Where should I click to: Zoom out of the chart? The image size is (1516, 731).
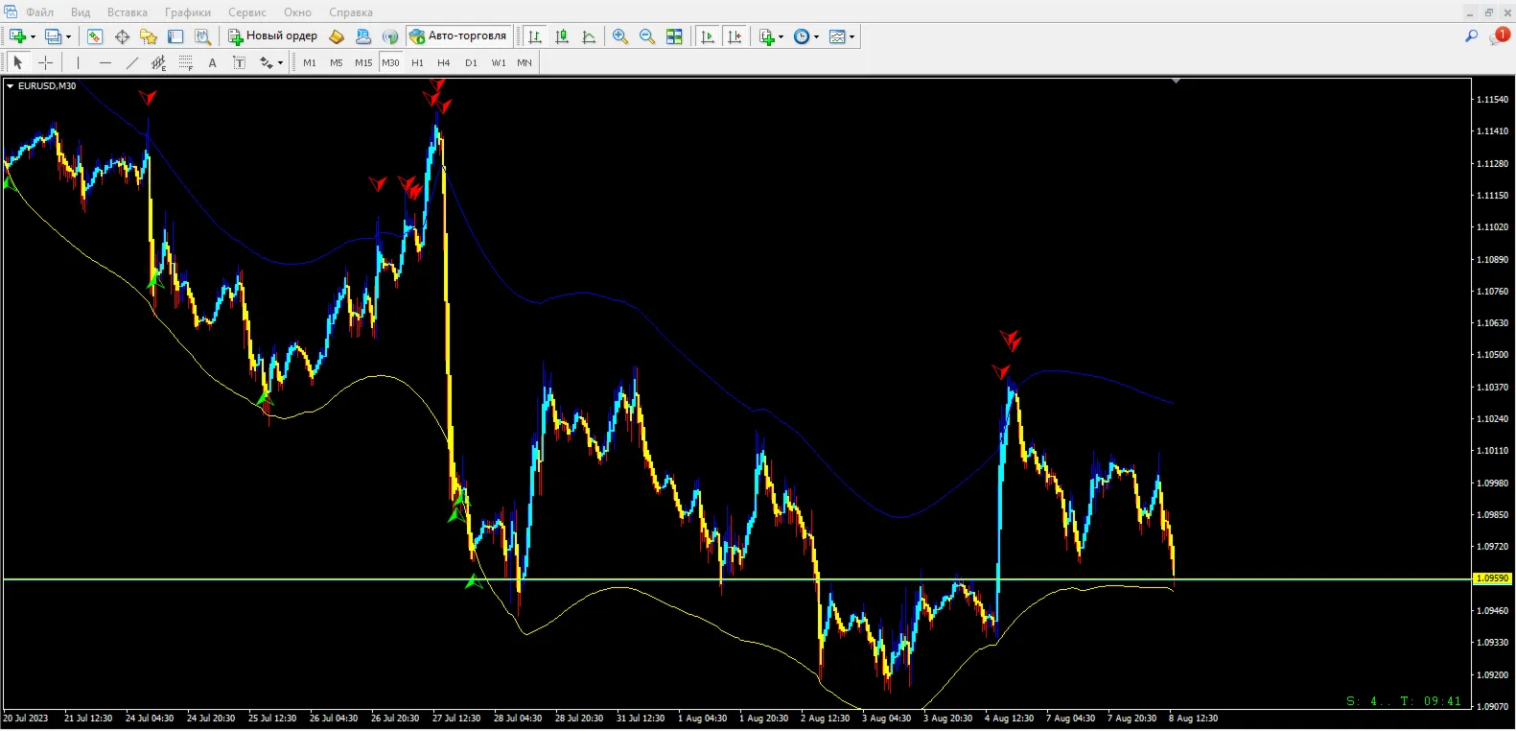[x=647, y=36]
